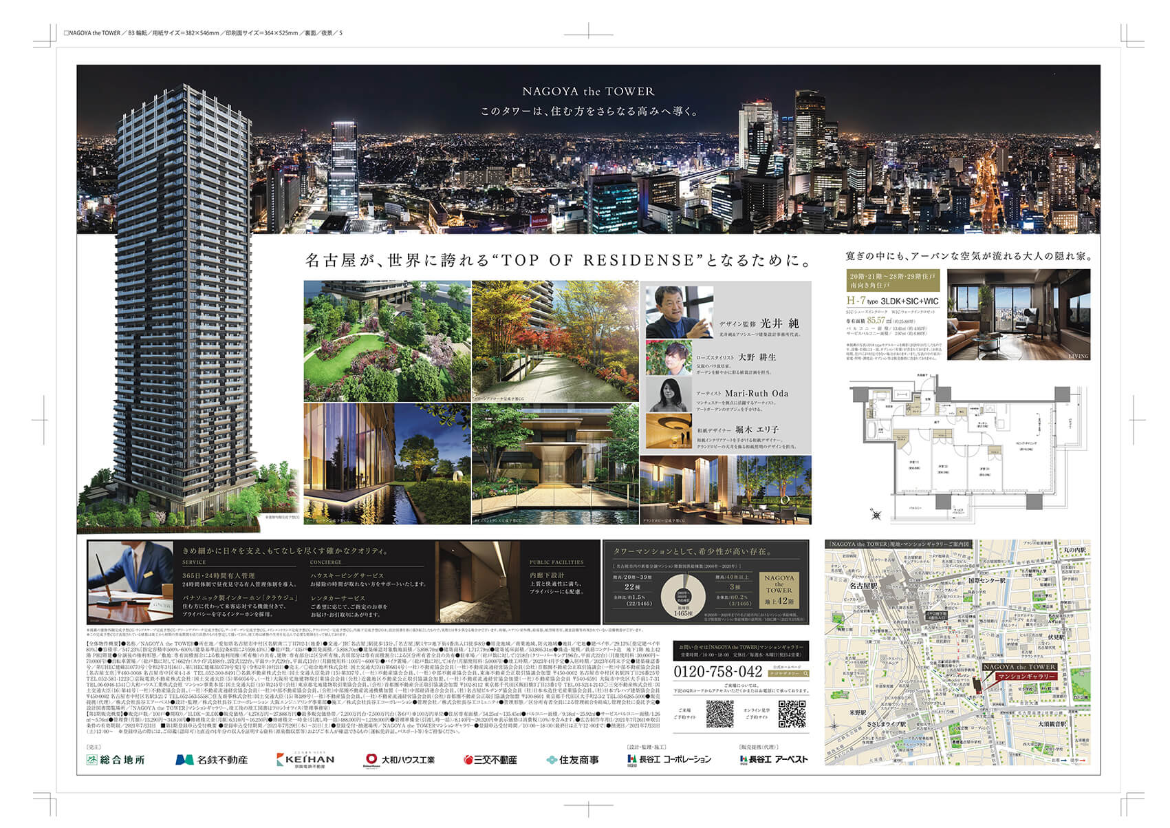
Task: Open the autumn foliage walkway image
Action: (555, 341)
